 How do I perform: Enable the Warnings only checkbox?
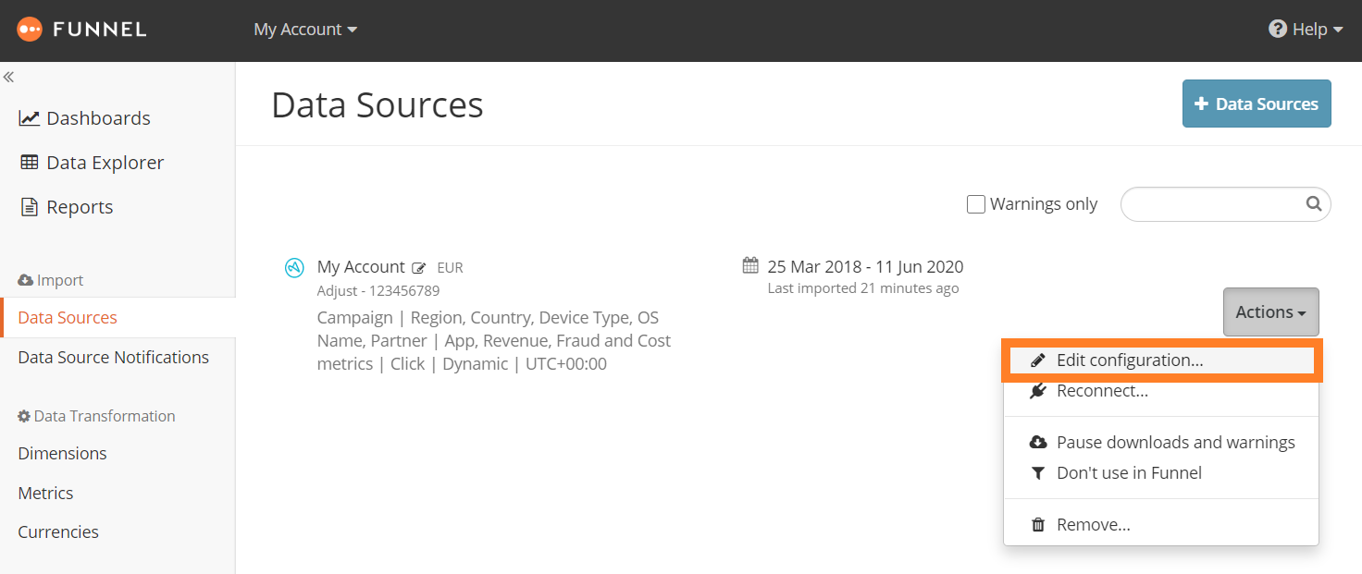click(976, 204)
